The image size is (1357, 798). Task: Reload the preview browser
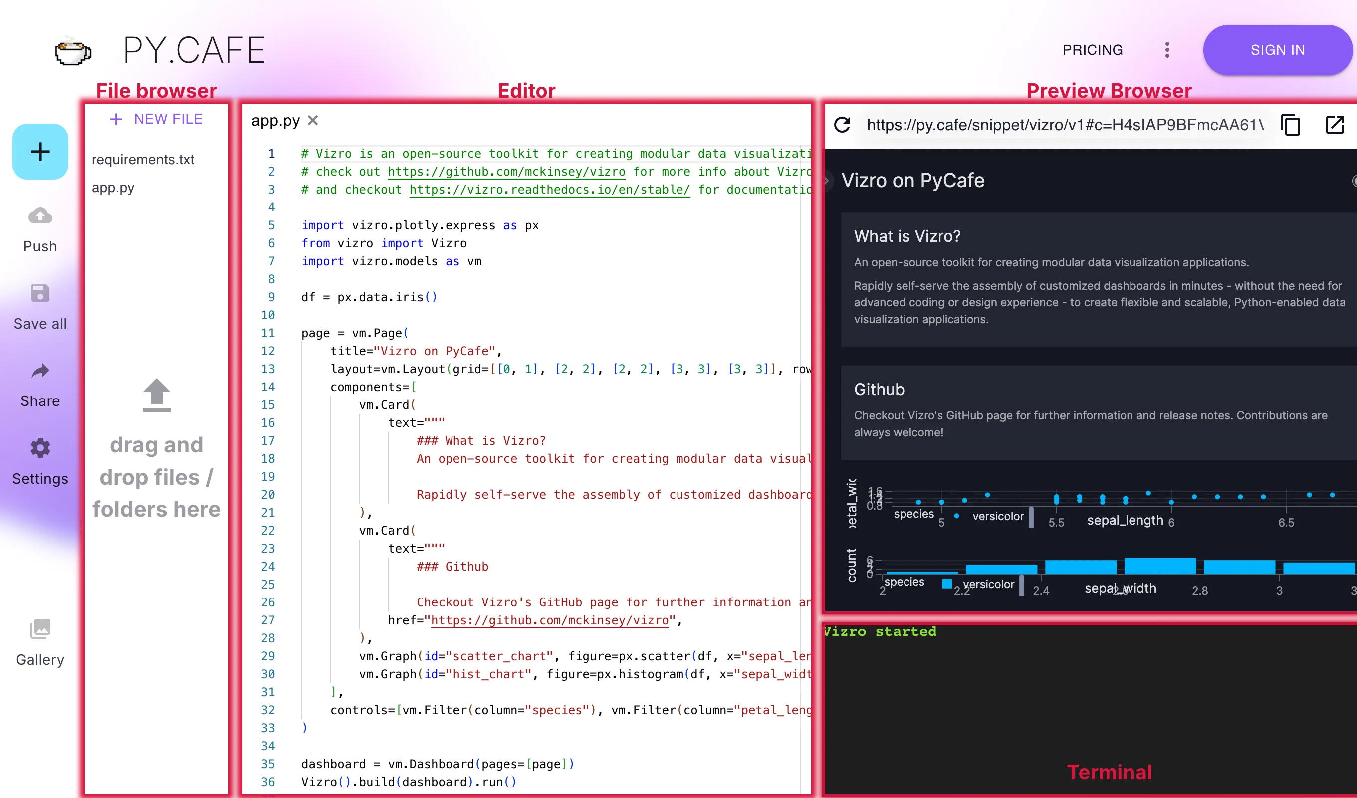click(x=843, y=125)
